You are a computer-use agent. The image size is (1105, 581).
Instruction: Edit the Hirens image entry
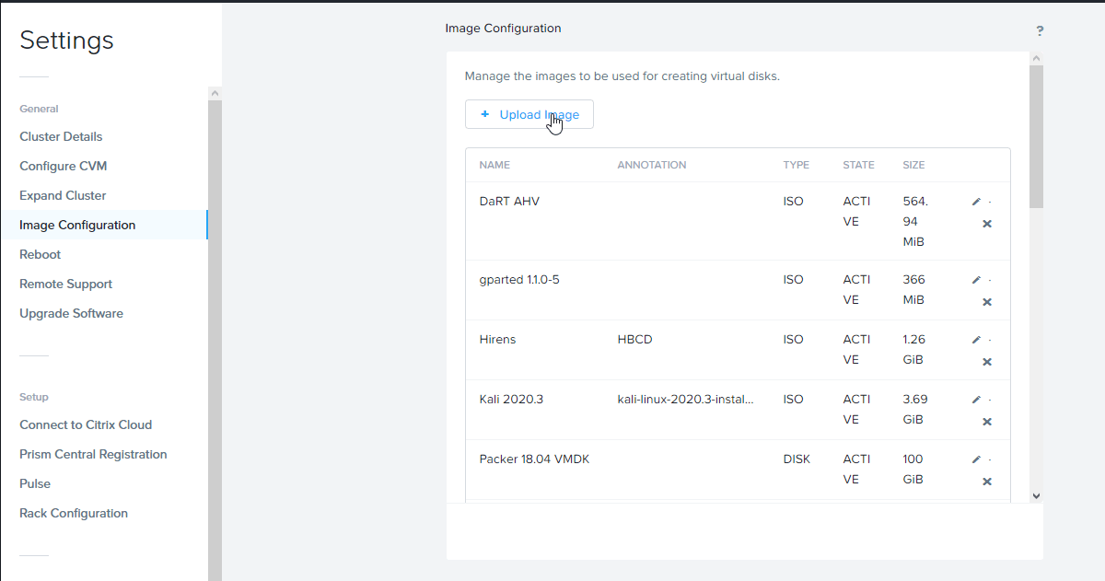(x=976, y=341)
